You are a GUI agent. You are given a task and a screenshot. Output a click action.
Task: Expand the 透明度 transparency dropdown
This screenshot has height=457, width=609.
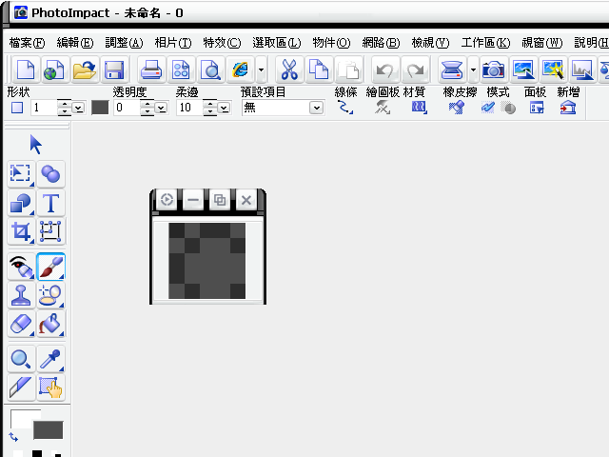pos(162,108)
